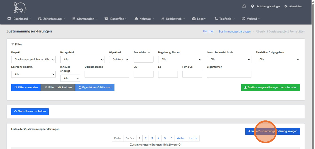Open the Netzbau menu
Screen dimensions: 315x149
tap(144, 19)
